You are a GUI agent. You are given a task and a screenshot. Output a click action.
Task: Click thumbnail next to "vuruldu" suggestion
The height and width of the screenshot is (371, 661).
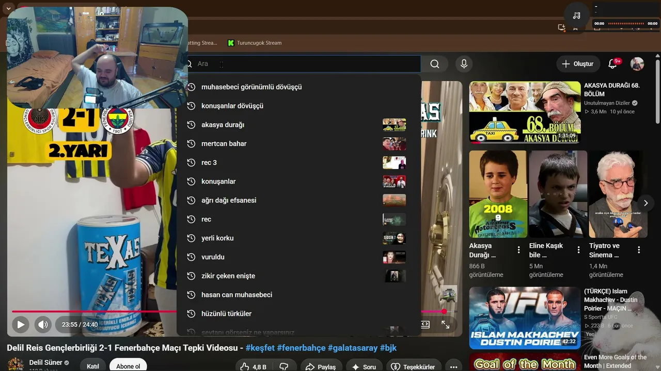(x=394, y=257)
